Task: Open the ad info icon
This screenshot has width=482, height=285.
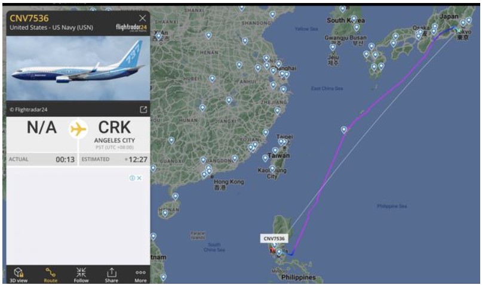Action: click(132, 178)
